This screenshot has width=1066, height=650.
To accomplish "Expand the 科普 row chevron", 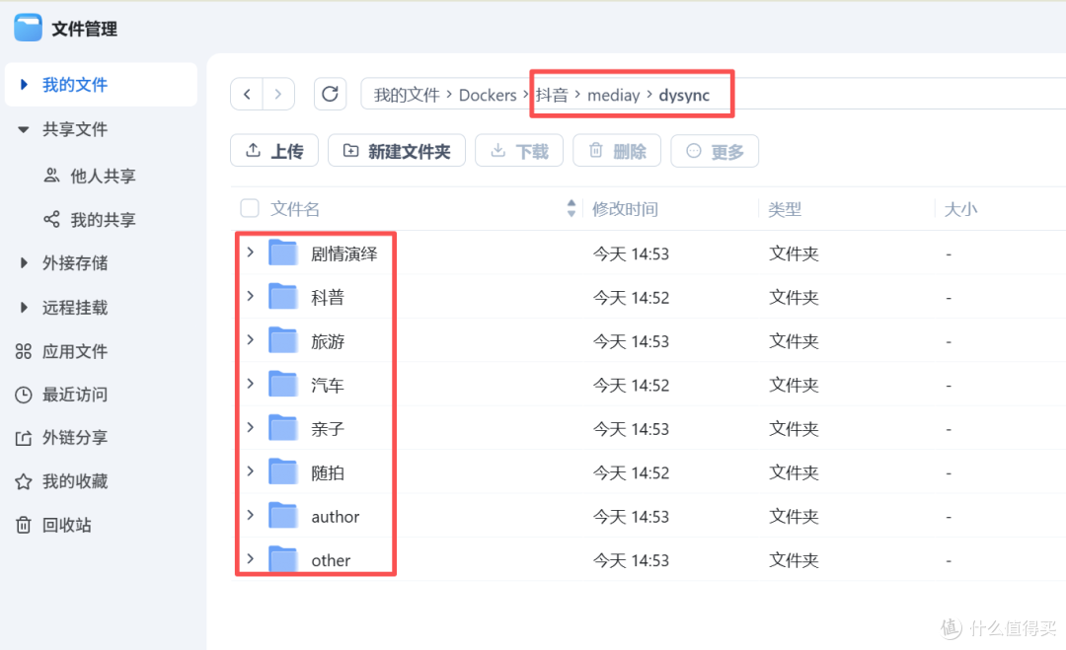I will (x=251, y=296).
